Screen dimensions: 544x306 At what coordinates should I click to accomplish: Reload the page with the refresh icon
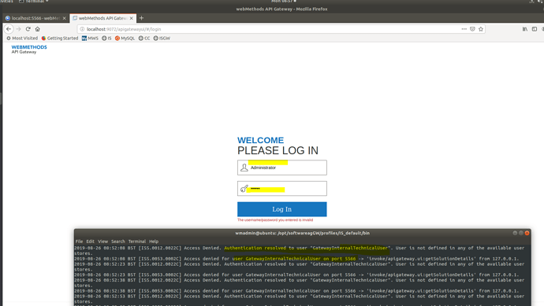[x=28, y=29]
